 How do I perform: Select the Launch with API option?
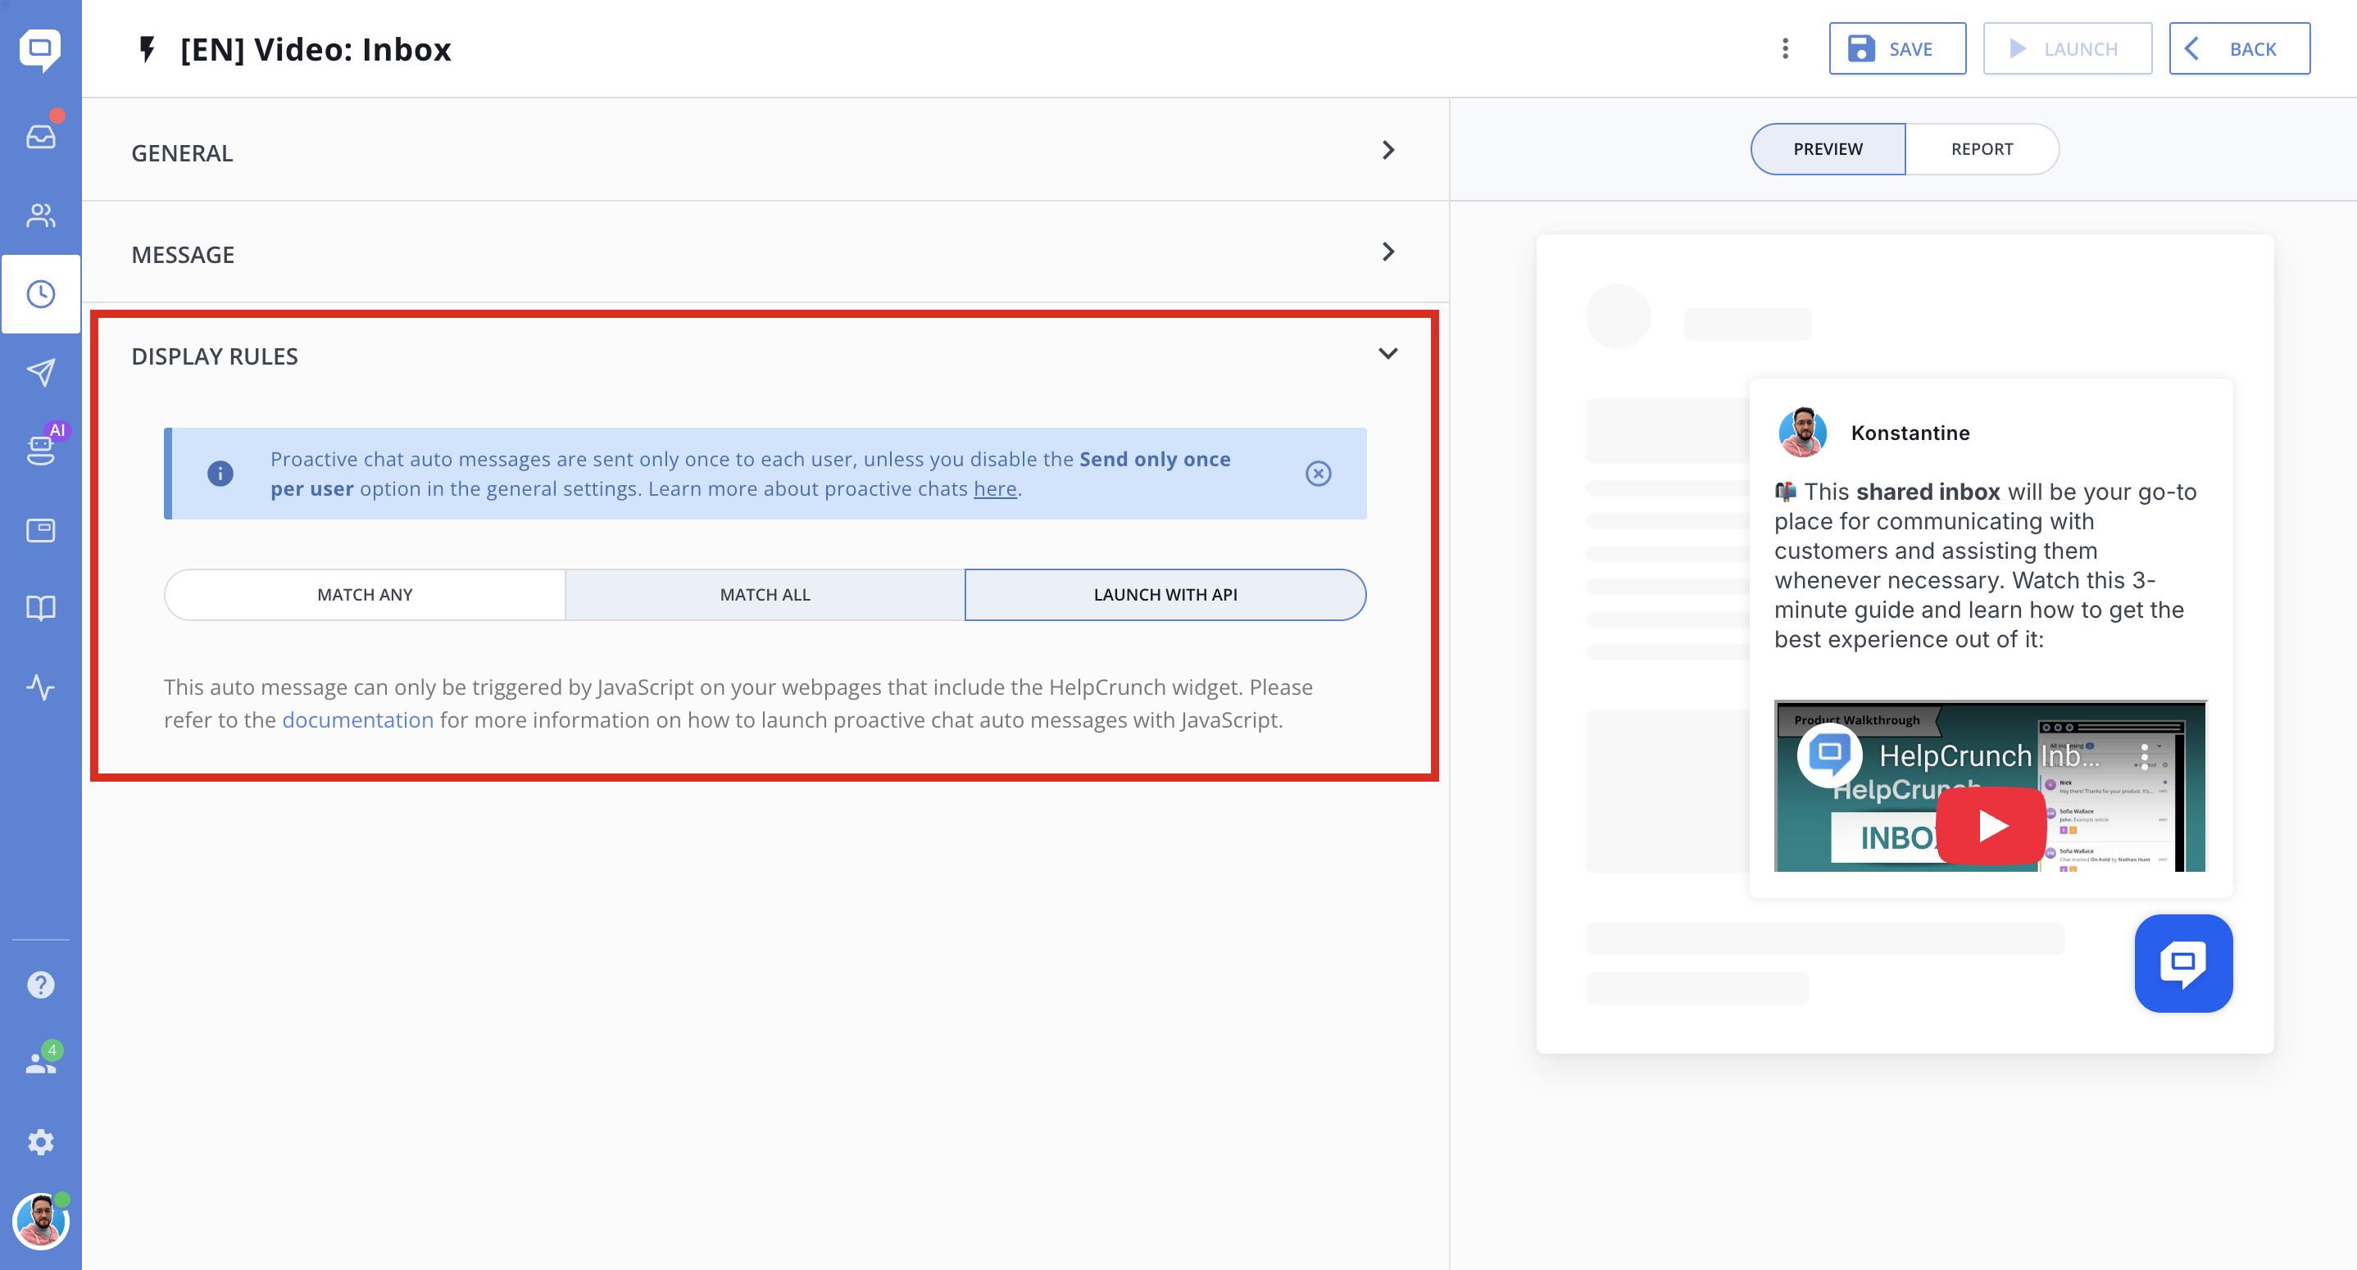1165,595
